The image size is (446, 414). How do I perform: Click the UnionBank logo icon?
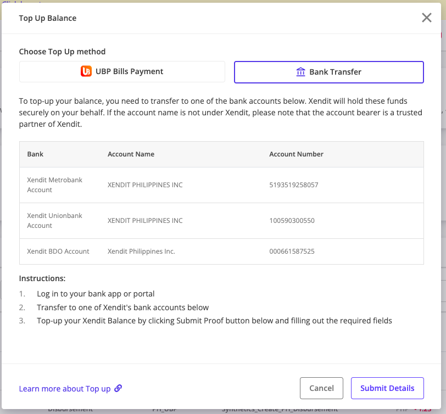pos(86,71)
